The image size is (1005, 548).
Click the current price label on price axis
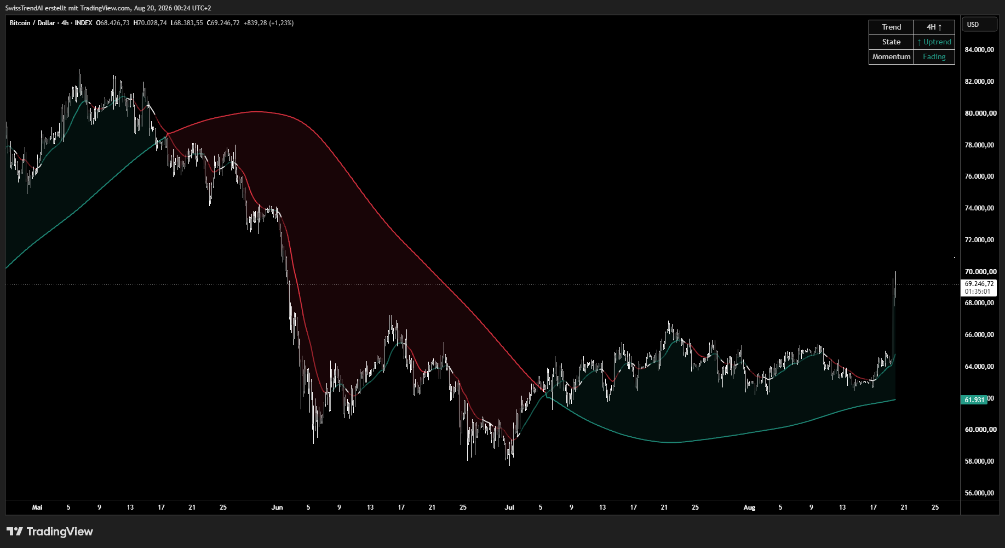pyautogui.click(x=979, y=284)
